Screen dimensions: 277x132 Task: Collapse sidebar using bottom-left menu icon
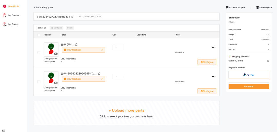3,131
